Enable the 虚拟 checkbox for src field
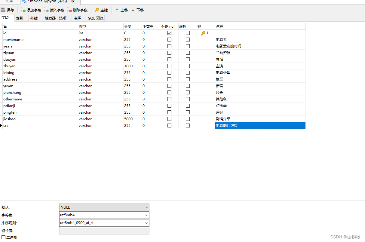The width and height of the screenshot is (365, 242). click(x=188, y=125)
